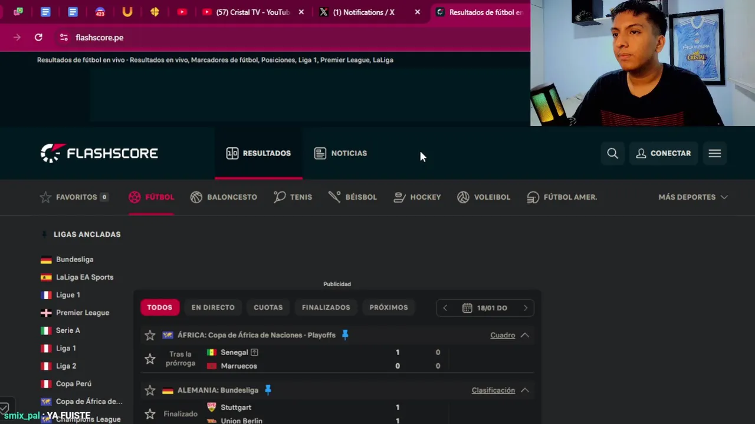Go to the previous day arrow
The width and height of the screenshot is (755, 424).
pos(445,308)
